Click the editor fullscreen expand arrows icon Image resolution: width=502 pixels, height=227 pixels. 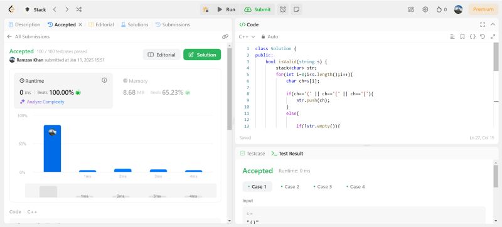pyautogui.click(x=493, y=37)
